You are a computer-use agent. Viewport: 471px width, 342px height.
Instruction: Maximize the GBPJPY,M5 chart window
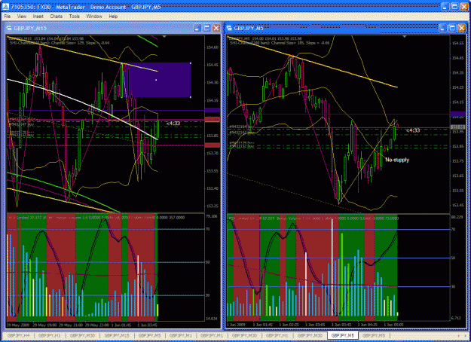(x=452, y=28)
